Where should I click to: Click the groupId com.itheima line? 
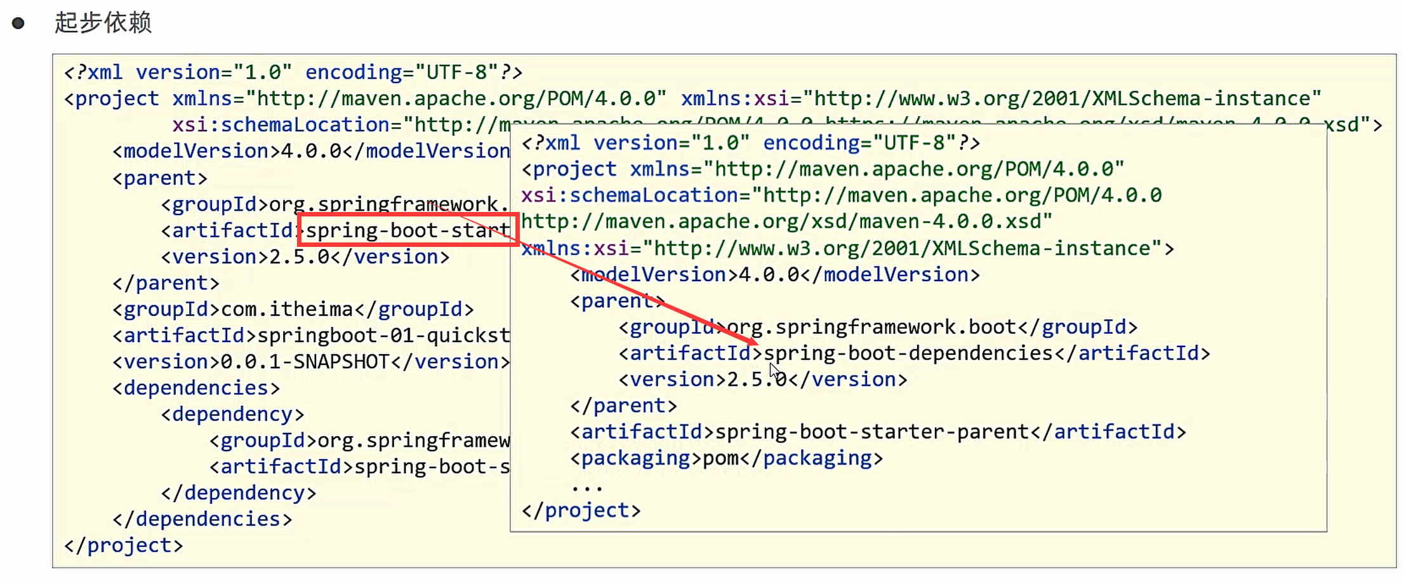tap(293, 309)
